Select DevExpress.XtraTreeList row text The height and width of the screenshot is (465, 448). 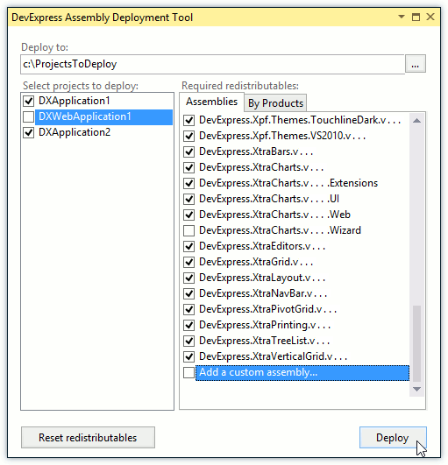coord(264,341)
